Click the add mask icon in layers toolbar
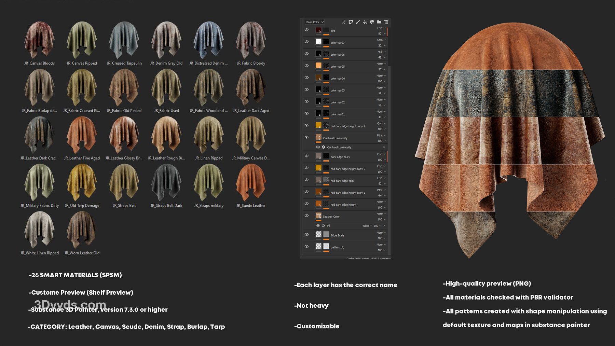 [351, 22]
